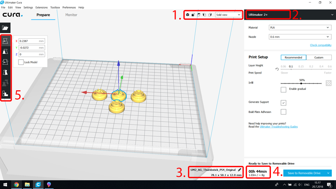Open the Toolbox menu
Screen dimensions: 336x189
pos(55,7)
